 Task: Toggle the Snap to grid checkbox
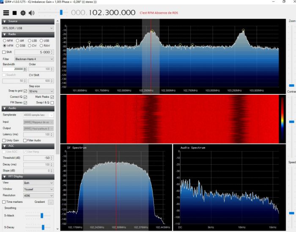pyautogui.click(x=25, y=91)
